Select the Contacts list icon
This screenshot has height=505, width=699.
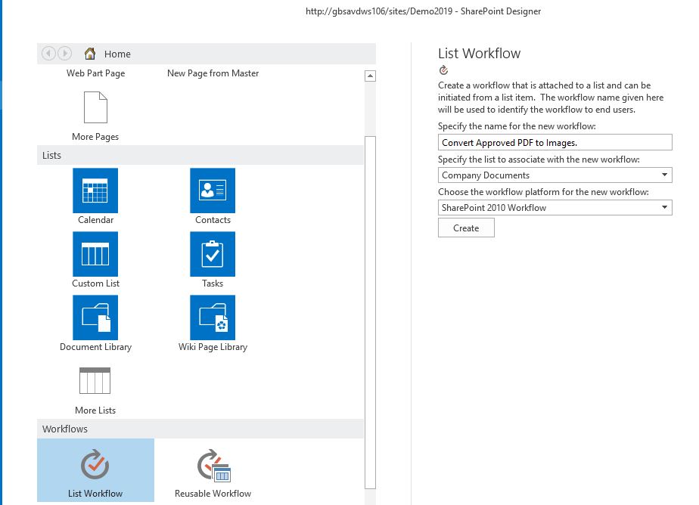coord(212,190)
